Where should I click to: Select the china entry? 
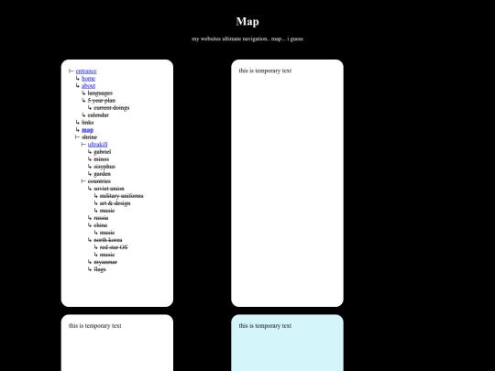[x=101, y=225]
